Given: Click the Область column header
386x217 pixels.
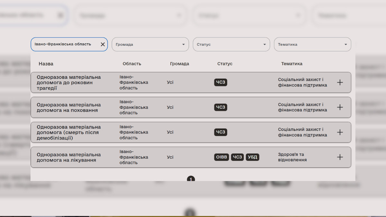Looking at the screenshot, I should pyautogui.click(x=132, y=64).
